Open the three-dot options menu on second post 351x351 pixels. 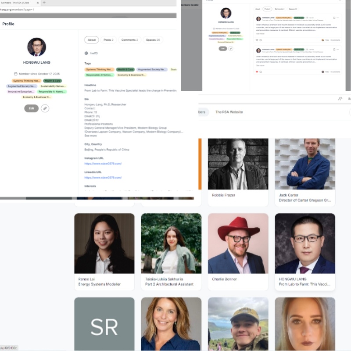[338, 50]
